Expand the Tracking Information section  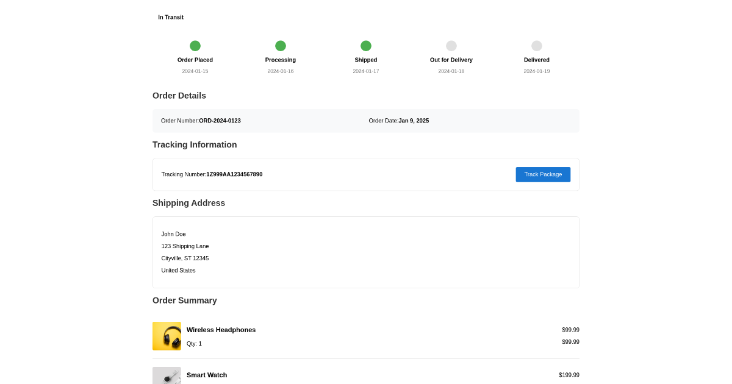pyautogui.click(x=195, y=144)
